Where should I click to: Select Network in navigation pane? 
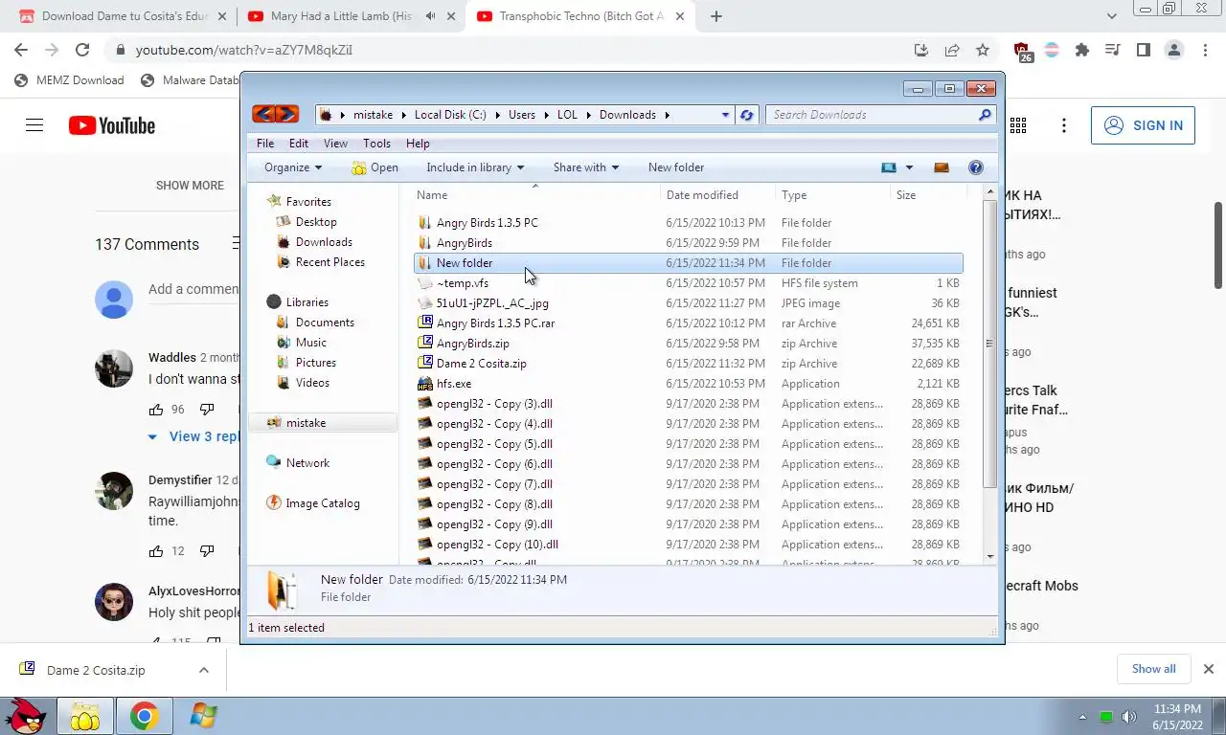click(307, 463)
